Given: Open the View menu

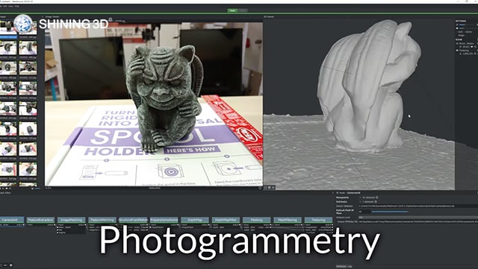Looking at the screenshot, I should [10, 6].
